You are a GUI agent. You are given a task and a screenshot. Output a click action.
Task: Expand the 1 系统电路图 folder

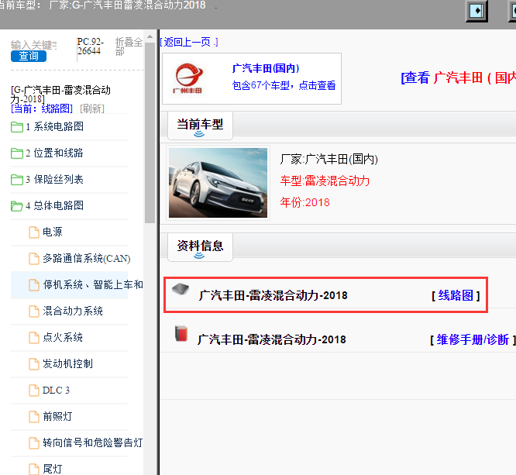tap(54, 127)
